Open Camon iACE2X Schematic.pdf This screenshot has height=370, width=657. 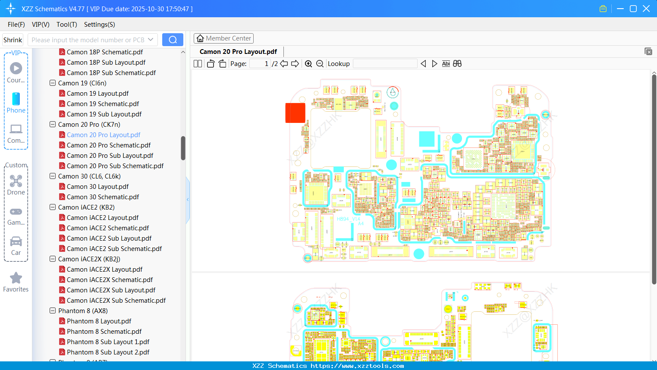pos(110,279)
